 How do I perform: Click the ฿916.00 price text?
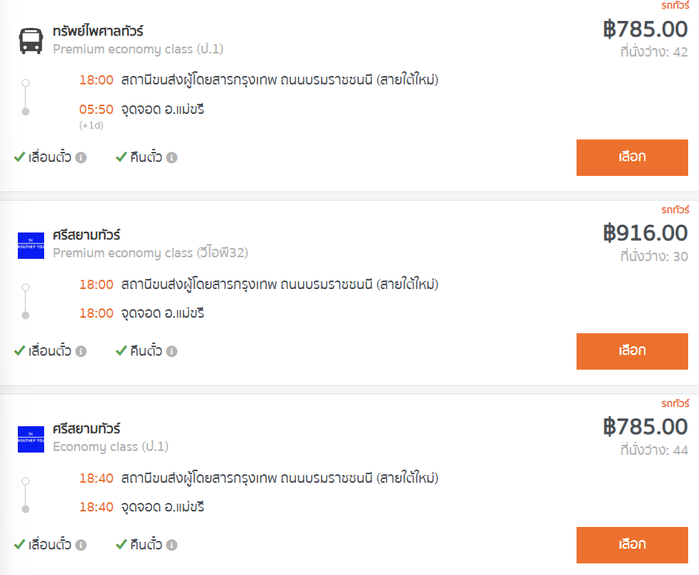click(645, 233)
